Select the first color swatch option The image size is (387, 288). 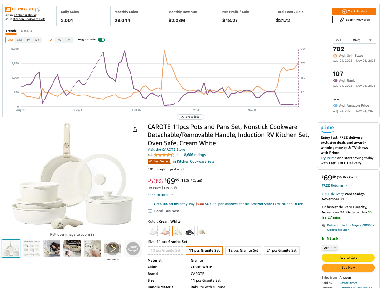[152, 231]
